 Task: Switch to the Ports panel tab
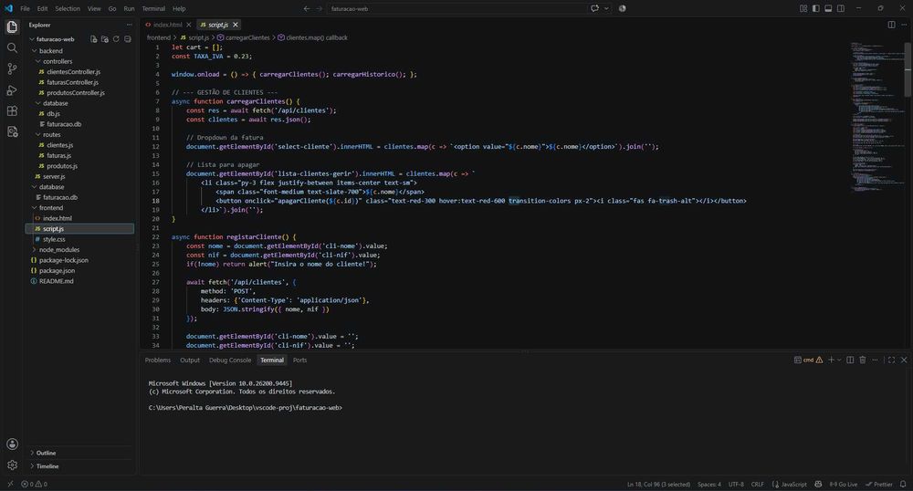299,360
